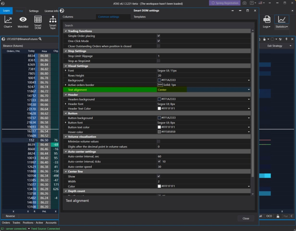This screenshot has width=296, height=231.
Task: Click the lock icon above Exit Strategy
Action: [264, 39]
